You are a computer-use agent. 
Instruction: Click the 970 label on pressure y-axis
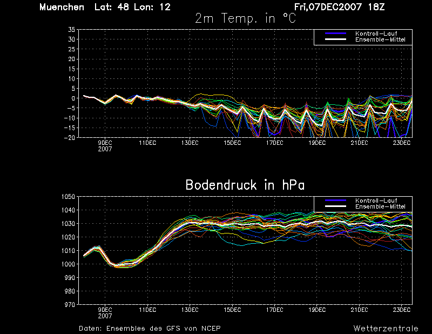click(x=70, y=305)
